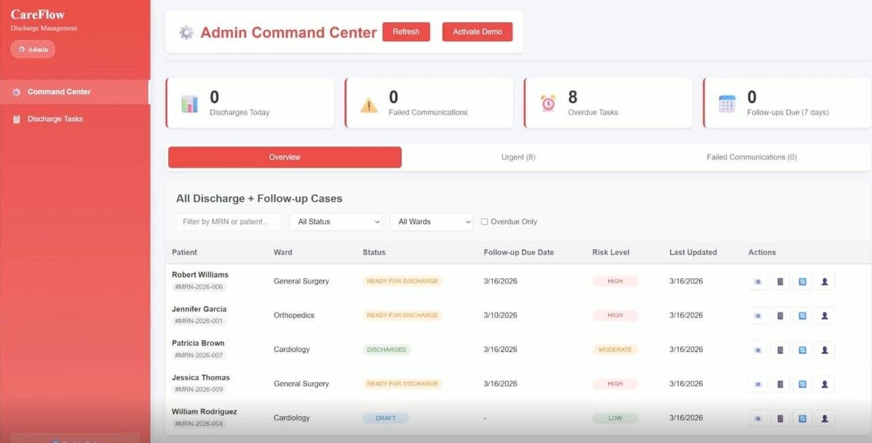Click the Admin badge in the sidebar
This screenshot has width=872, height=443.
[33, 49]
